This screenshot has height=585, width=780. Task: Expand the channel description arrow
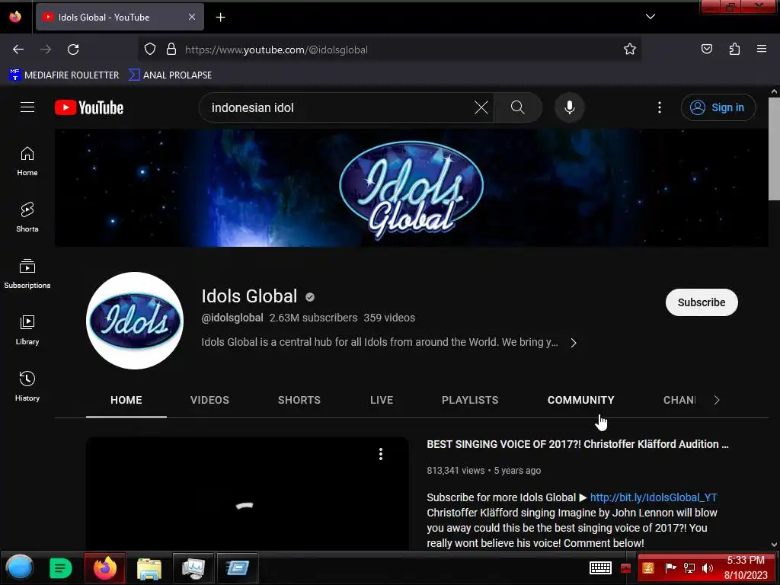tap(574, 343)
